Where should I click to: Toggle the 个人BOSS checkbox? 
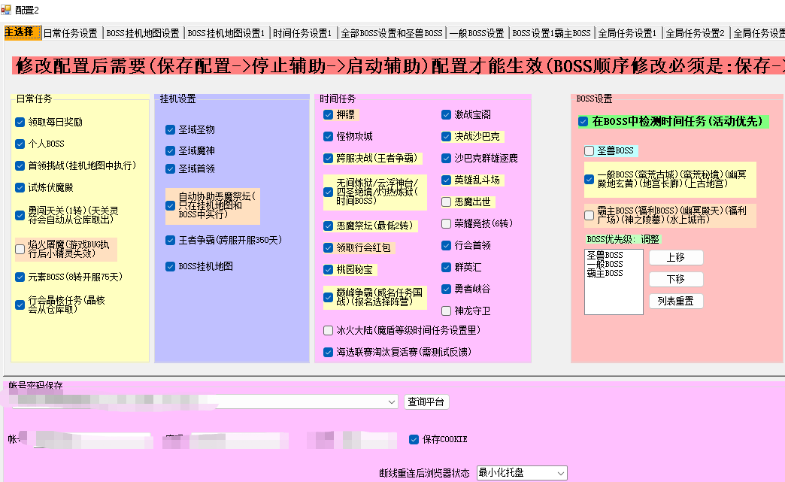tap(20, 144)
